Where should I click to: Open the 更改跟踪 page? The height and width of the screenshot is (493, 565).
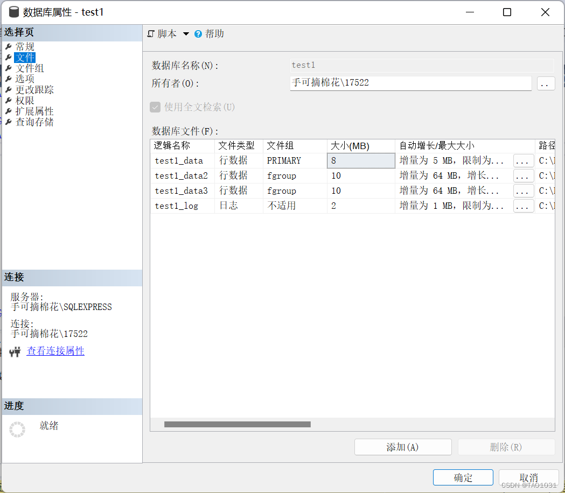(x=34, y=90)
